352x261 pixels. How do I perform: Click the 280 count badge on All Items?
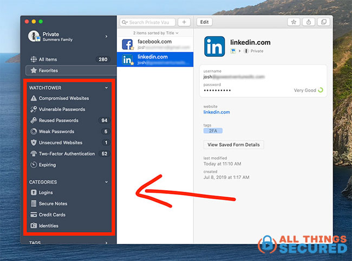click(103, 59)
